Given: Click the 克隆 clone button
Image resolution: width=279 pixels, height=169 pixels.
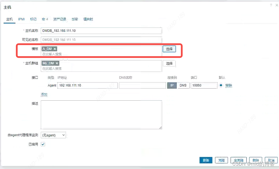Looking at the screenshot, I should click(x=221, y=160).
